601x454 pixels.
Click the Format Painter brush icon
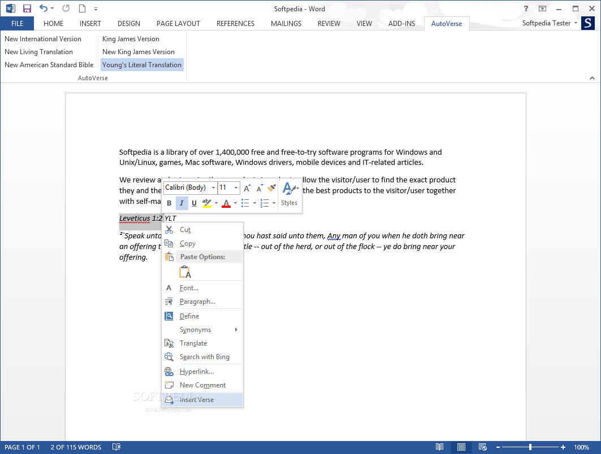[272, 188]
